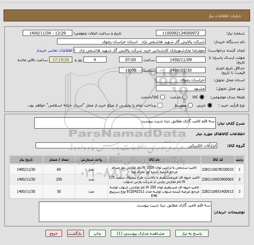Viewport: 254px width, 245px height.
Task: Click the validity time field 16:00
Action: pos(131,70)
